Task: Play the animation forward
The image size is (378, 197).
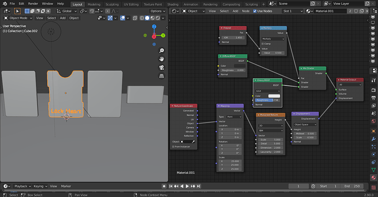Action: pos(187,186)
